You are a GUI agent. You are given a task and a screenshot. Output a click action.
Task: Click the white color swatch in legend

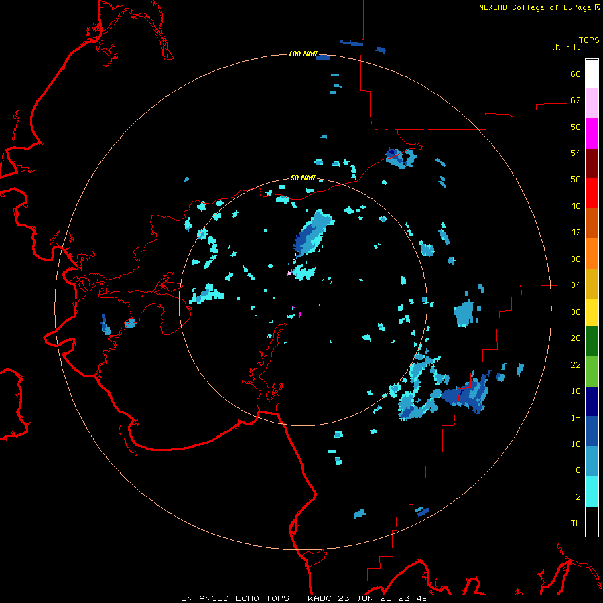pyautogui.click(x=592, y=74)
